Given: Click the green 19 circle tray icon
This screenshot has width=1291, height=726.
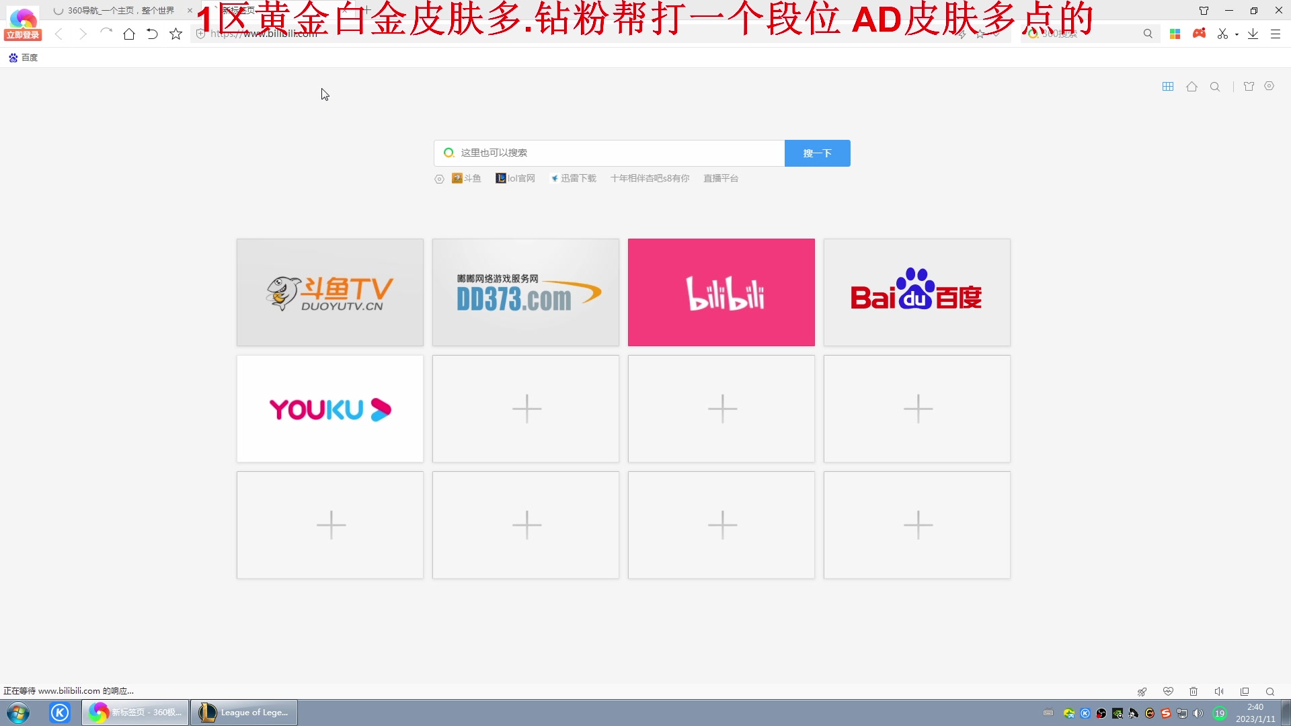Looking at the screenshot, I should point(1220,713).
